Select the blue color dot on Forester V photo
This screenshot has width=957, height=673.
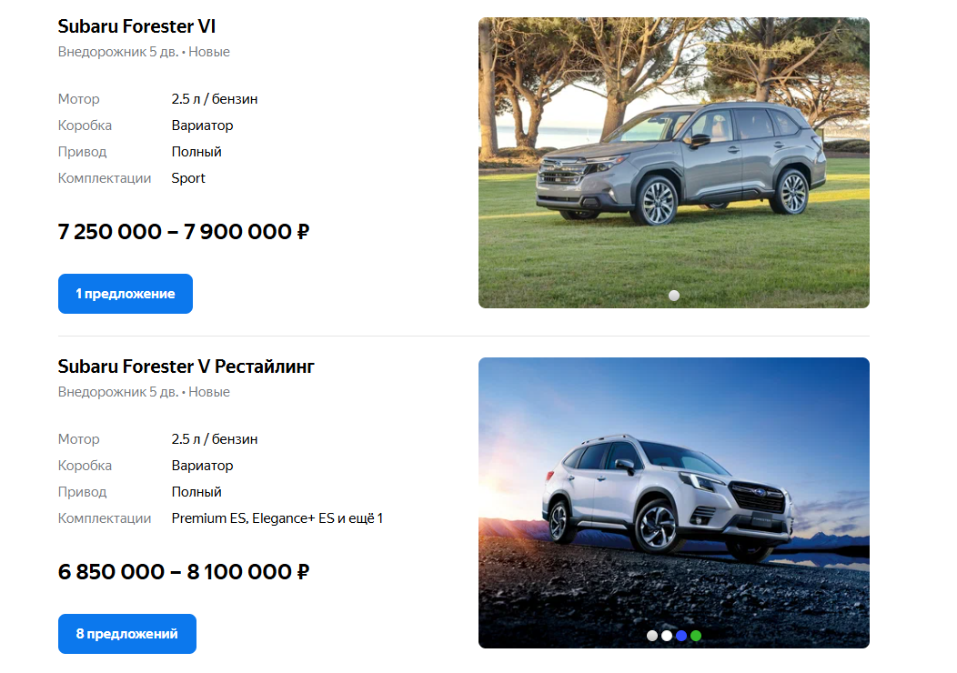click(681, 636)
